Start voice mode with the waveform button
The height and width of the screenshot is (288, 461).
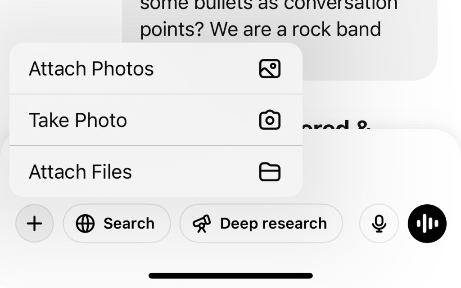(x=426, y=223)
